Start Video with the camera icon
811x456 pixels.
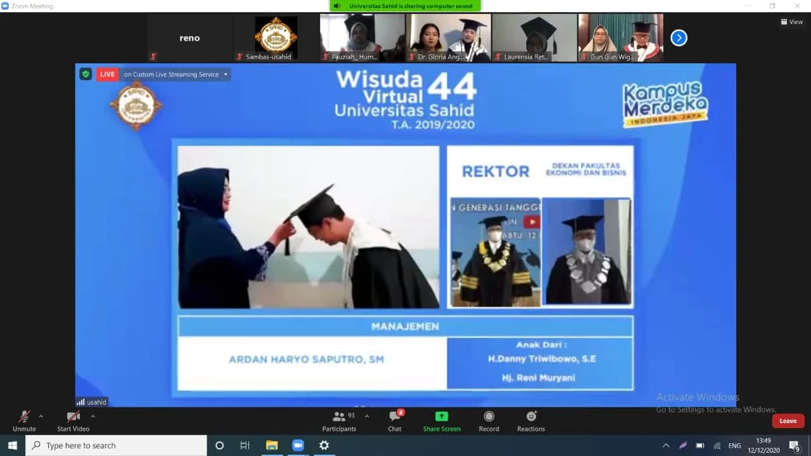pyautogui.click(x=73, y=421)
